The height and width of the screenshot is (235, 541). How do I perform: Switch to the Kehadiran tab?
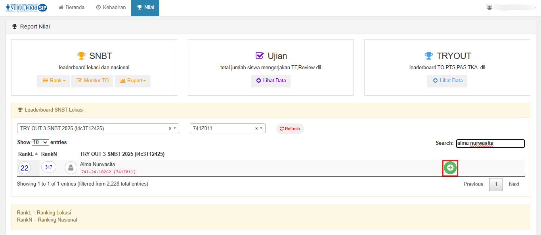(x=111, y=8)
